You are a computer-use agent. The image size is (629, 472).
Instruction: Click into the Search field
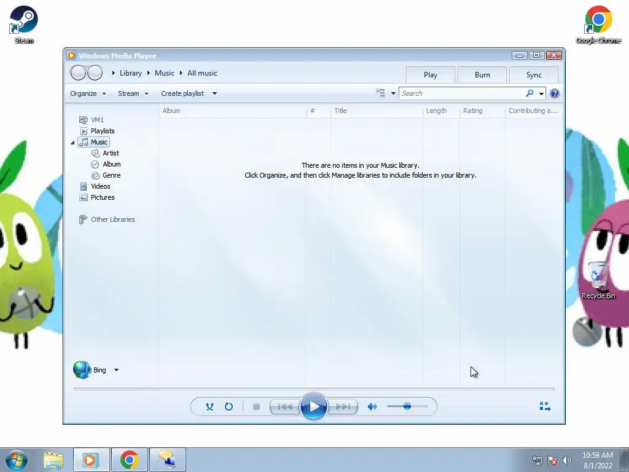coord(462,93)
